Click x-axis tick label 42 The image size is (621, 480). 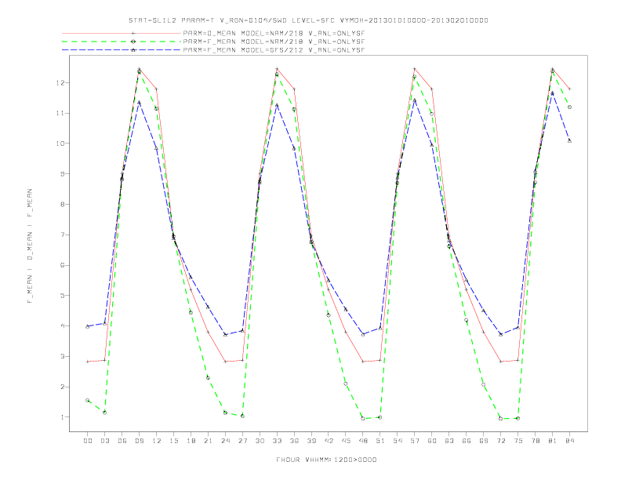329,441
